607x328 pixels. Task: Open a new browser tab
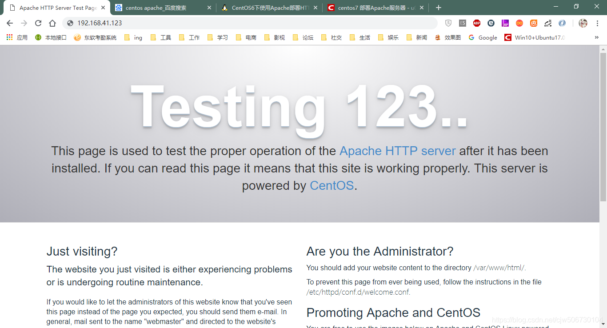pyautogui.click(x=439, y=8)
